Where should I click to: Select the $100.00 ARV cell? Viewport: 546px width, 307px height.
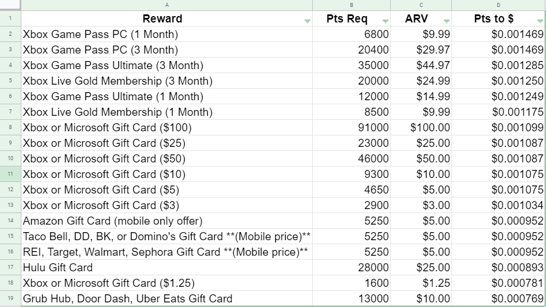point(430,127)
